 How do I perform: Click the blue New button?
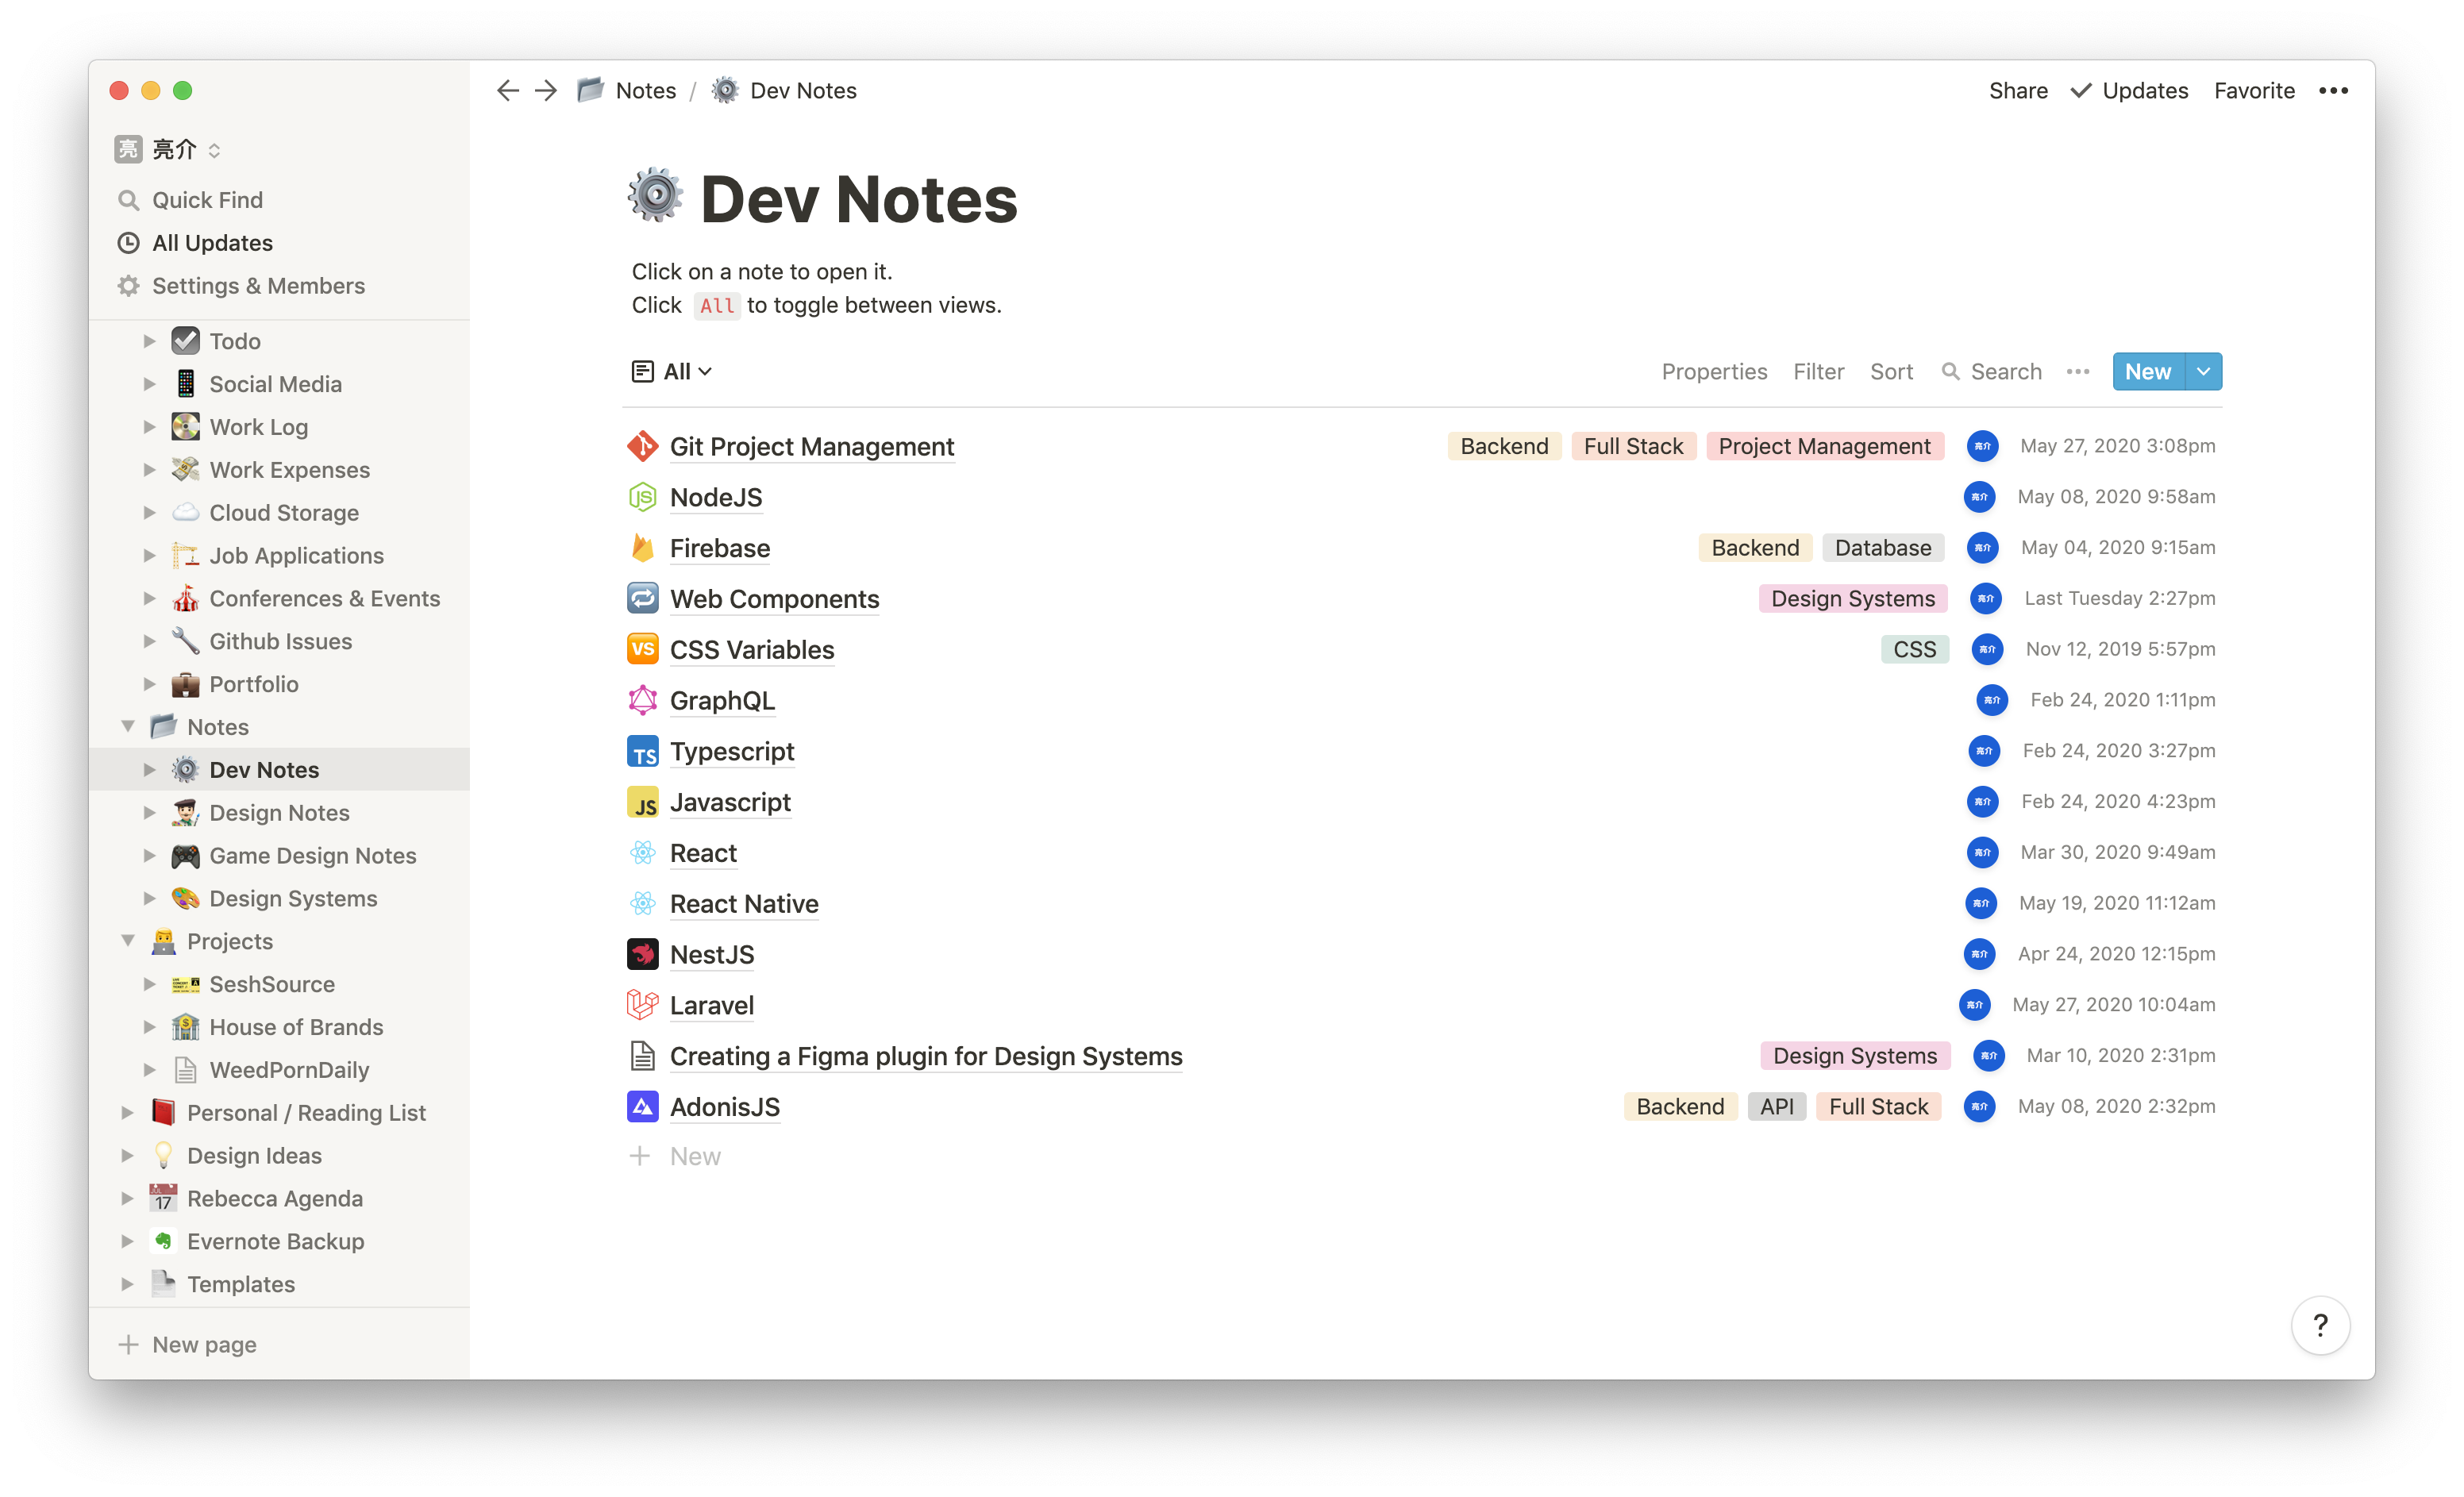(x=2147, y=371)
